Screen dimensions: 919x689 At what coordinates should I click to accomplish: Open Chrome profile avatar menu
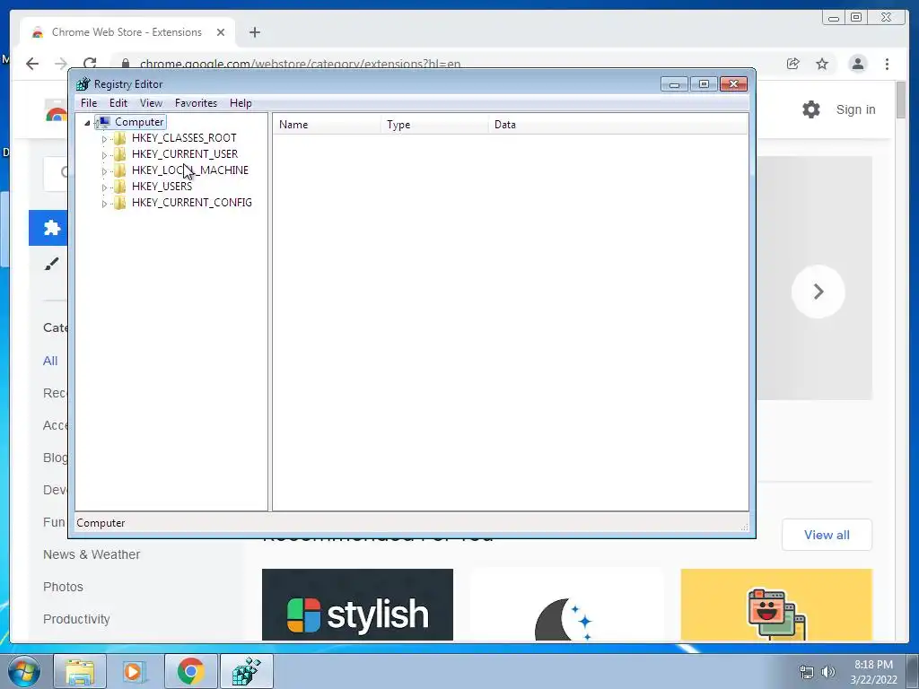[x=857, y=64]
